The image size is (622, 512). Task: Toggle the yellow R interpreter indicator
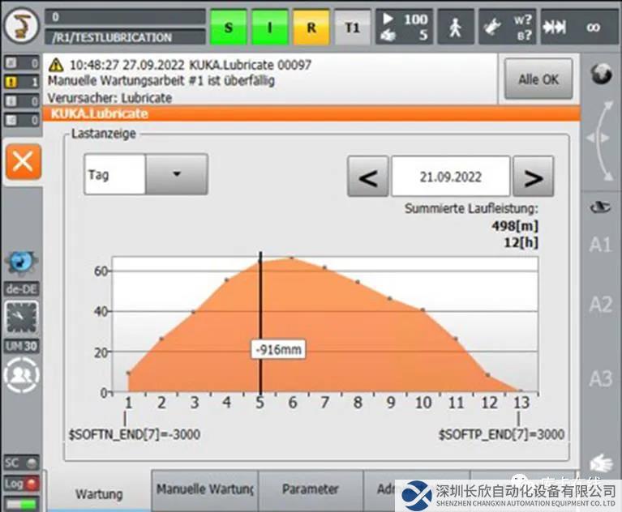[x=311, y=28]
